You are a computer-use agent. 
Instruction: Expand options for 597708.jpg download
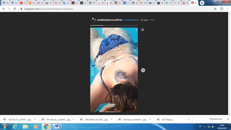point(188,119)
